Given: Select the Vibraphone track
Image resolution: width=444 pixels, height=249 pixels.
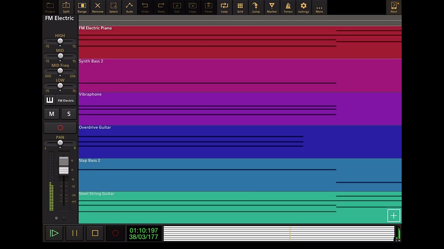Looking at the screenshot, I should 240,109.
